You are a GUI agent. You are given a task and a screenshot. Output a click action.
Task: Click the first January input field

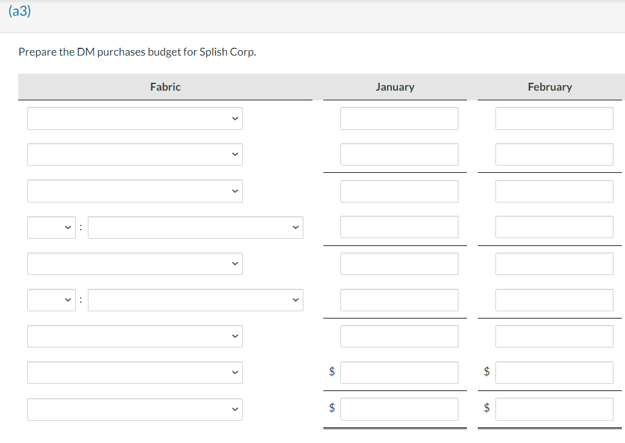(399, 118)
